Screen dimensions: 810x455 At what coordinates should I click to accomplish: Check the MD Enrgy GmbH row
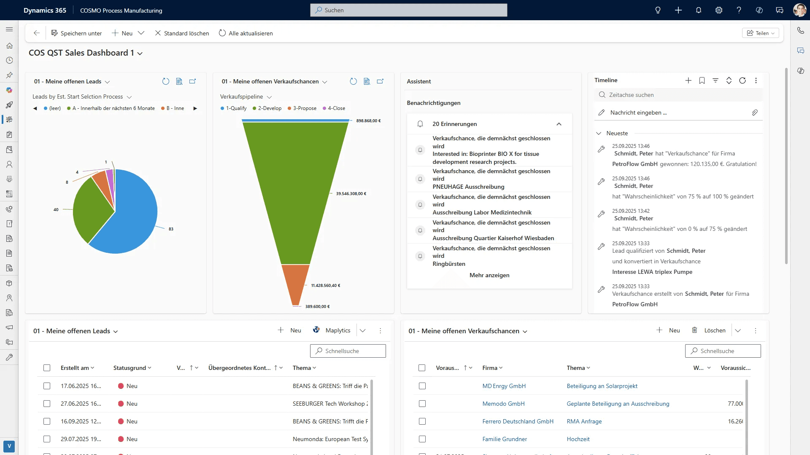tap(422, 386)
